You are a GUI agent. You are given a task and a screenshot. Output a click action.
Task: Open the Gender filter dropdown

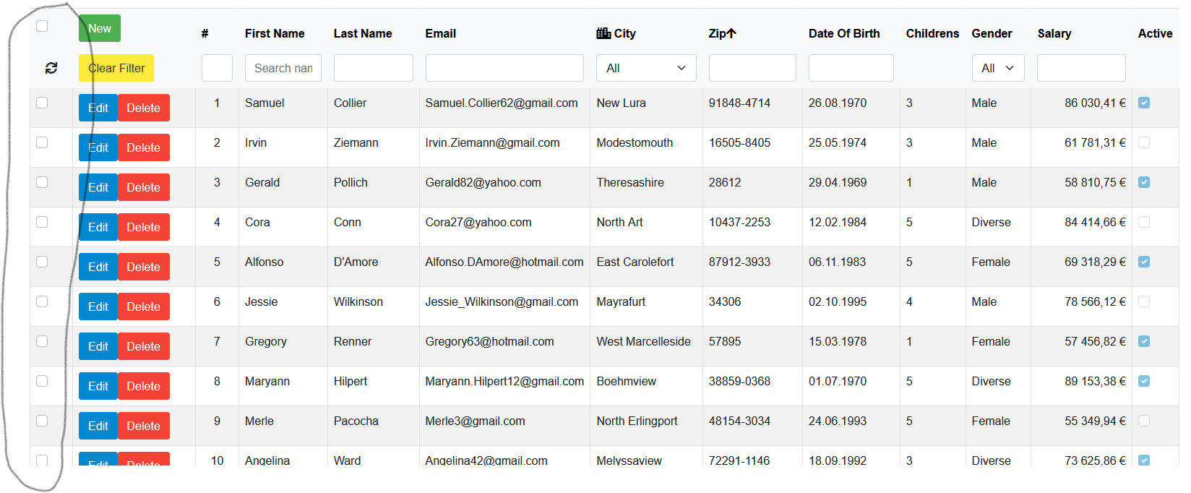[x=998, y=67]
